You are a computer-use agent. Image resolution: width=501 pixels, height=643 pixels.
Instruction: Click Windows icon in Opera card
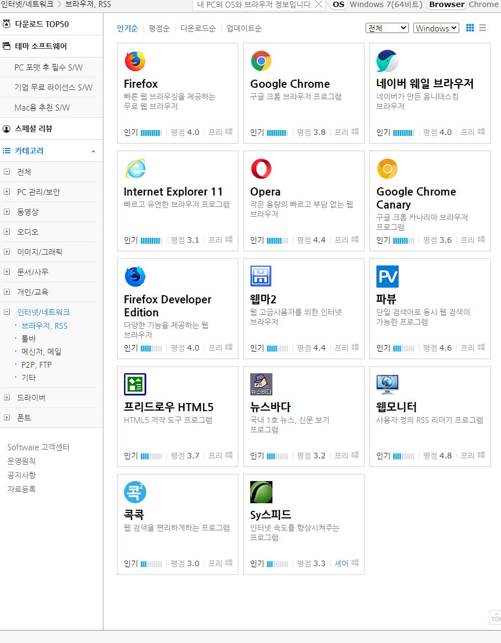pos(355,239)
